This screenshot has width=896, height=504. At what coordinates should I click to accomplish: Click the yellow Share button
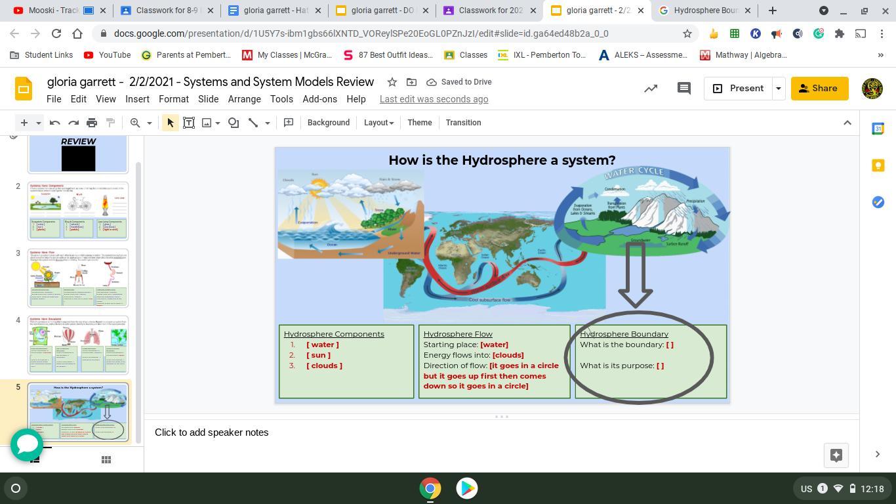819,88
